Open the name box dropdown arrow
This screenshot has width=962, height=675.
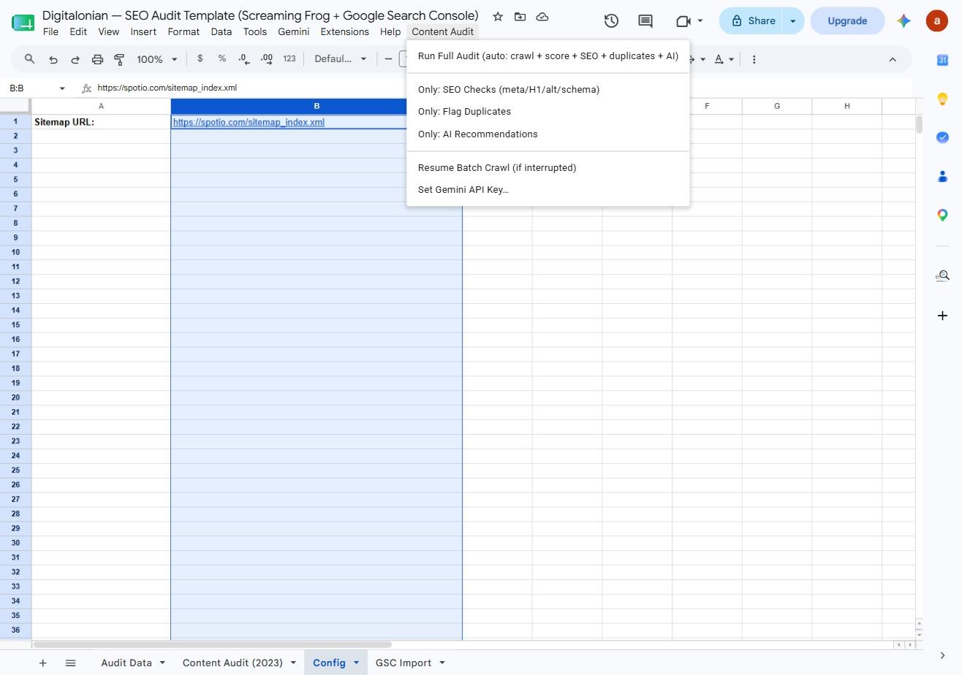click(x=62, y=88)
